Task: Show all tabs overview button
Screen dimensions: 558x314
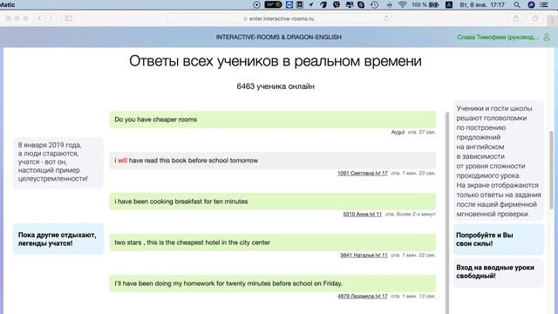Action: coord(535,18)
